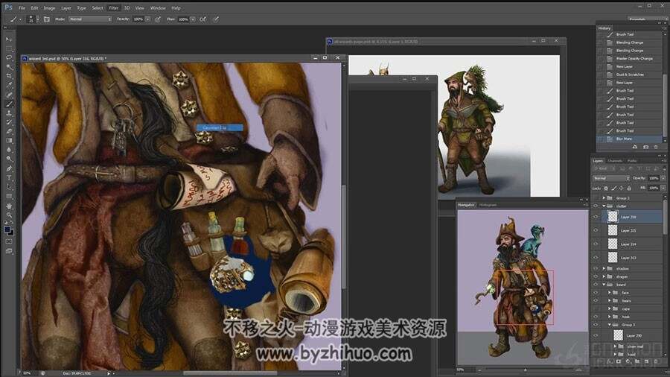Select the Crop tool
Screen dimensions: 670x377
(x=9, y=76)
